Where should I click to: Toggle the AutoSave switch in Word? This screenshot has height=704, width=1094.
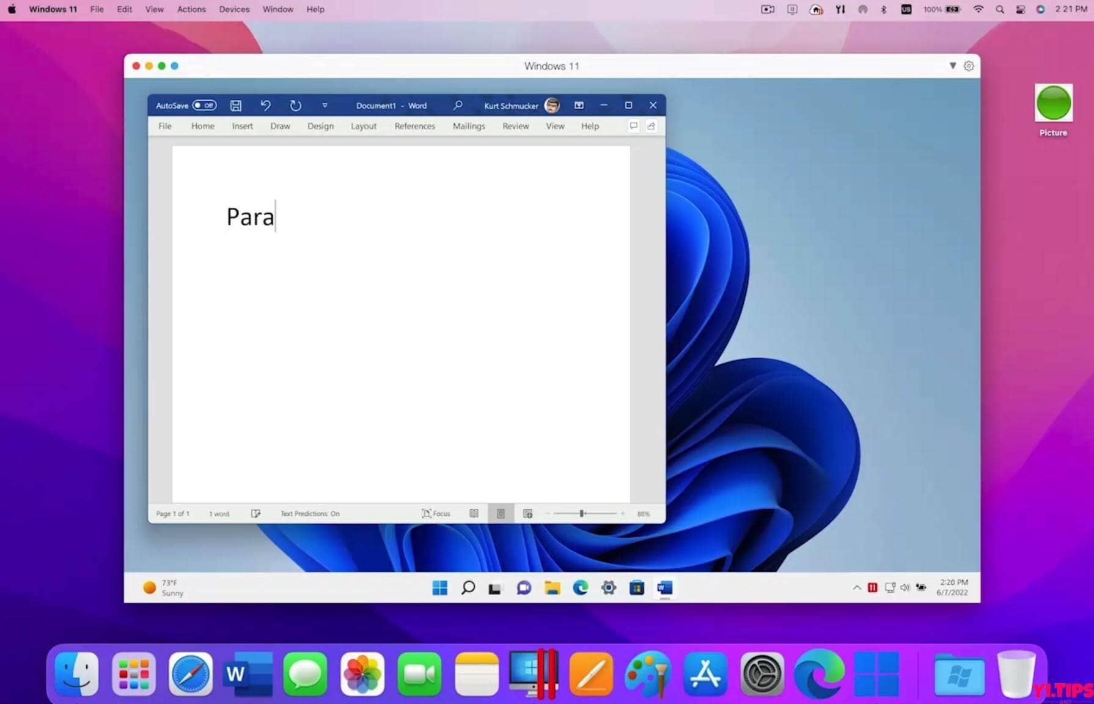(x=204, y=105)
